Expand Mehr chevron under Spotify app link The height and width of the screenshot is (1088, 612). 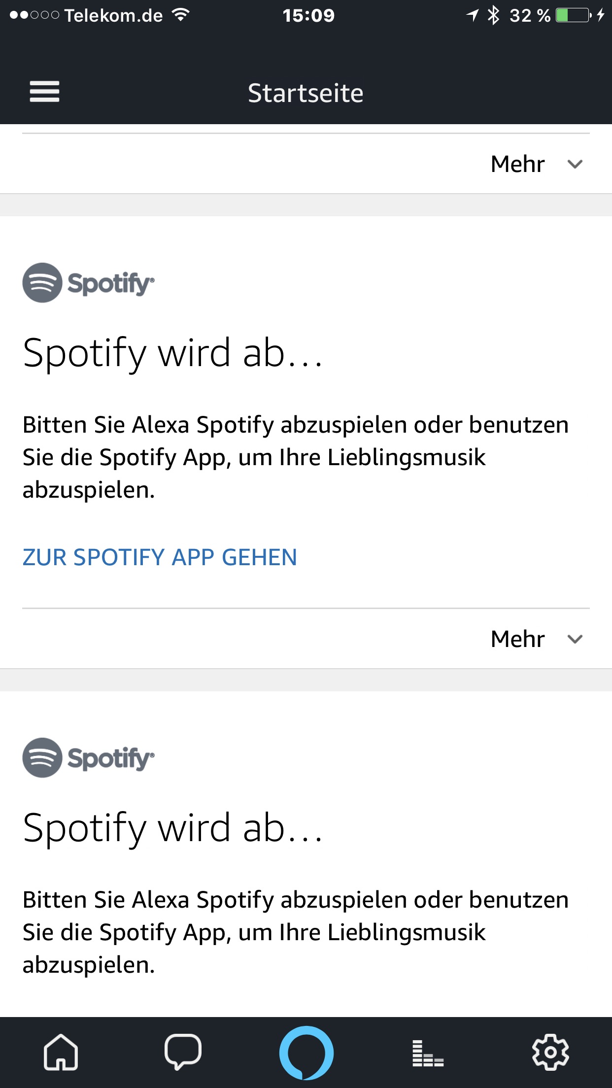575,639
